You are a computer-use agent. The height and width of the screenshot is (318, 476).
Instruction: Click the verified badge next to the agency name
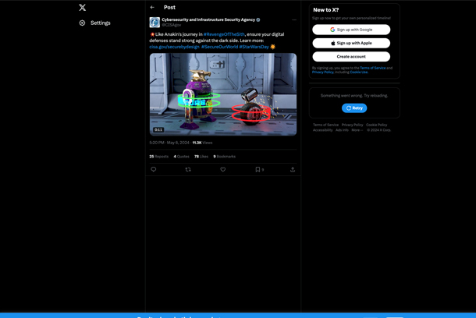[258, 19]
